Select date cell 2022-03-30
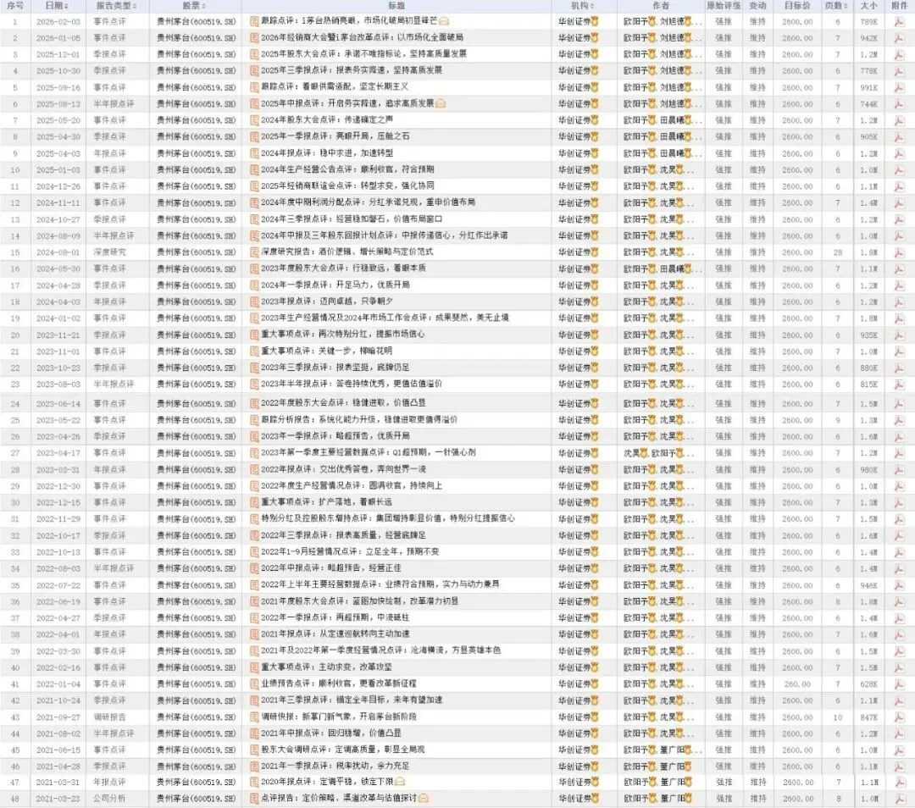Image resolution: width=915 pixels, height=808 pixels. (x=58, y=651)
